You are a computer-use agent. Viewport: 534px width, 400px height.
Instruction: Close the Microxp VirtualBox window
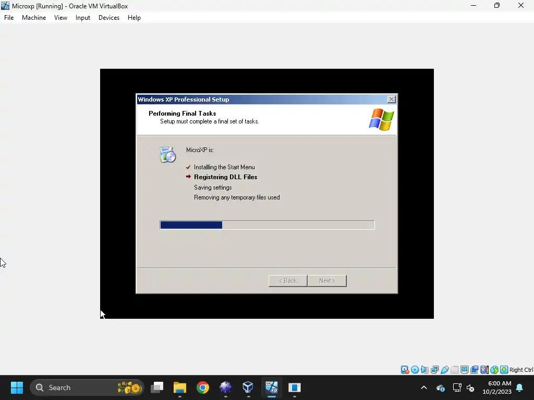tap(521, 6)
